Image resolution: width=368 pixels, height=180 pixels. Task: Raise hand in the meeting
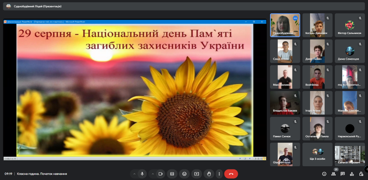click(209, 174)
